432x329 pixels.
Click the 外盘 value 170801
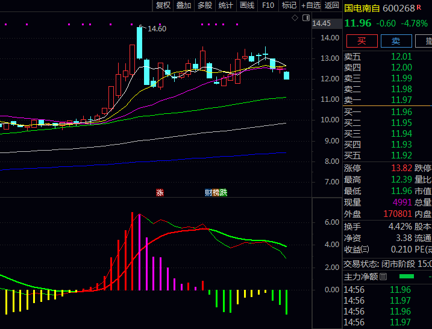(398, 214)
